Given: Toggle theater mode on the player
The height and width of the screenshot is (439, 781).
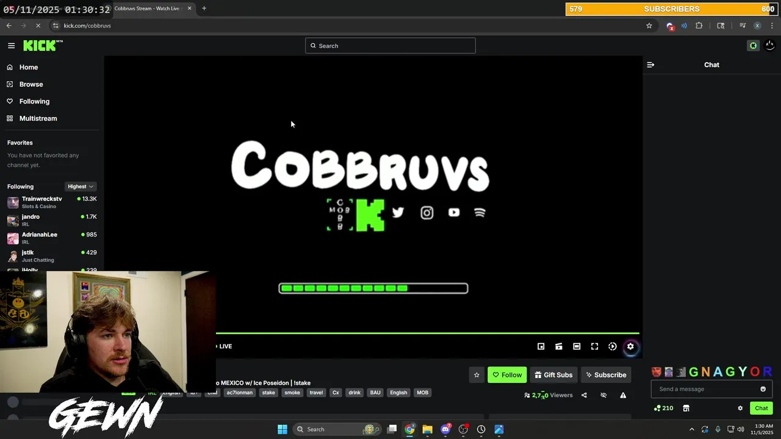Looking at the screenshot, I should [x=577, y=346].
